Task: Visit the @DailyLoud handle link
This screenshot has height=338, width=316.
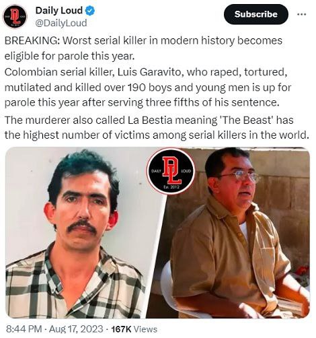Action: pyautogui.click(x=61, y=23)
